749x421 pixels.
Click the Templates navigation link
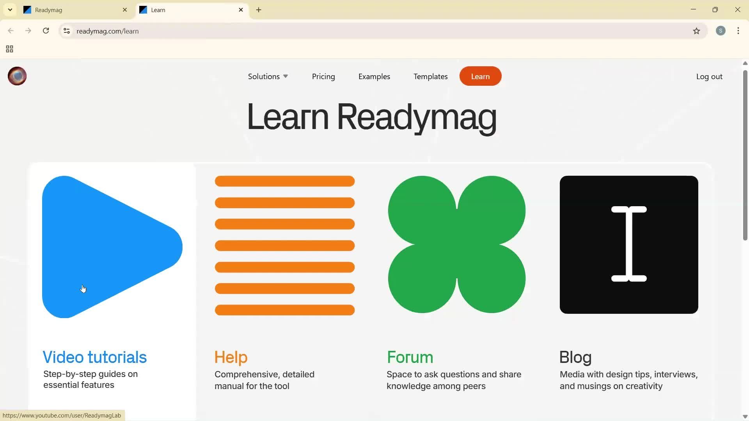430,76
